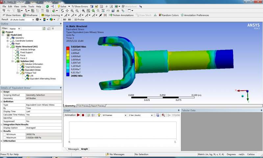Switch to the Report Preview tab
This screenshot has height=158, width=263.
click(x=98, y=106)
